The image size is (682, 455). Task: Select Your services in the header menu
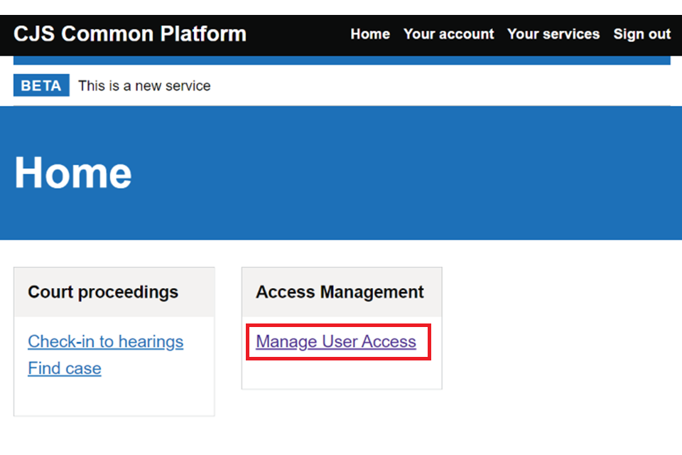click(x=553, y=34)
